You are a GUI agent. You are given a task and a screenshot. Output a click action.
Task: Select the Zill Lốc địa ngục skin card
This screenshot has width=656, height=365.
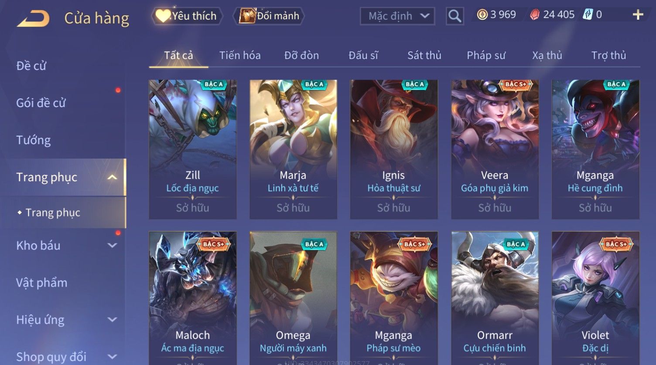(x=192, y=149)
